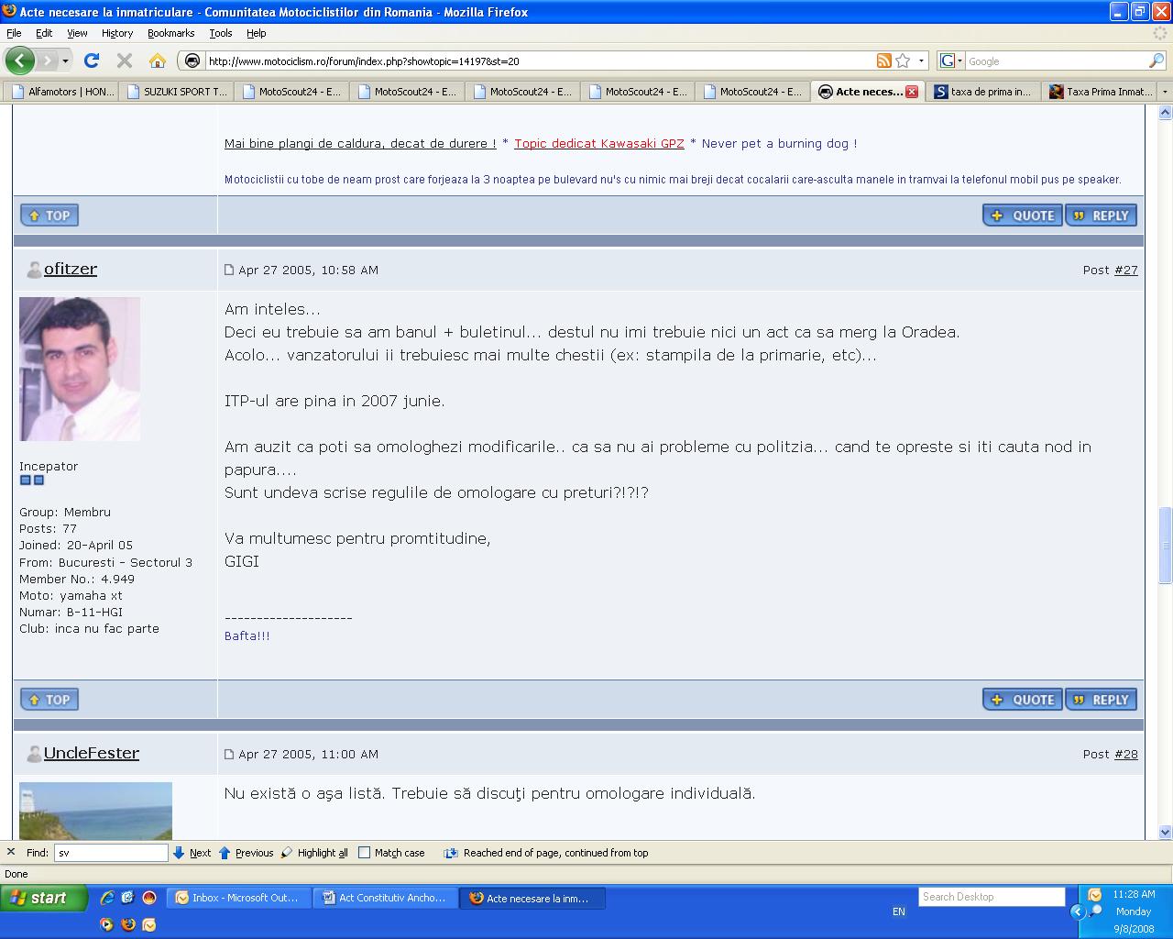Close the Find bar with the X icon

(x=11, y=852)
